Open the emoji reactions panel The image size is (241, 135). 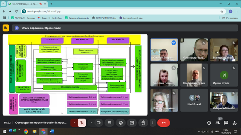[x=121, y=123]
